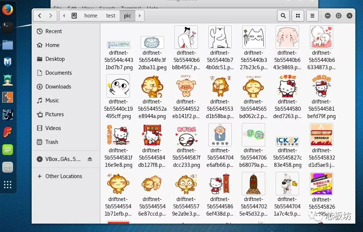Image resolution: width=363 pixels, height=232 pixels.
Task: Select file name "driftnet-5b5544587fdcc233.png"
Action: point(186,158)
